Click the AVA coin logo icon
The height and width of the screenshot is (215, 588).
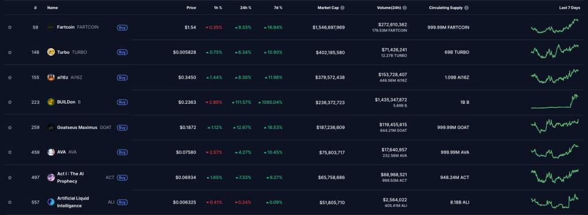51,152
